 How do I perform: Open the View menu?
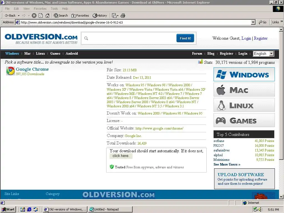[x=26, y=9]
